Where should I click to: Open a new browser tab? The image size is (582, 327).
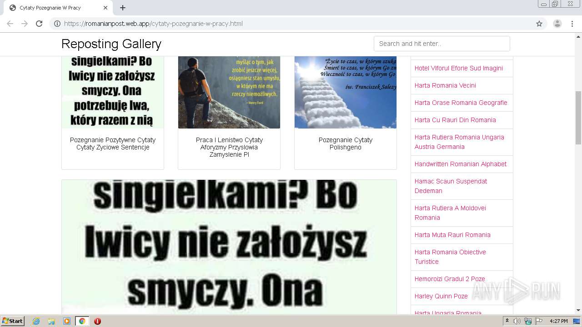tap(123, 8)
